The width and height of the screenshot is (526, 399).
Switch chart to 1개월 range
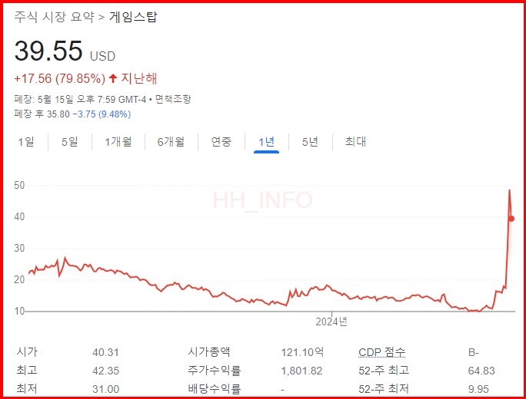118,142
